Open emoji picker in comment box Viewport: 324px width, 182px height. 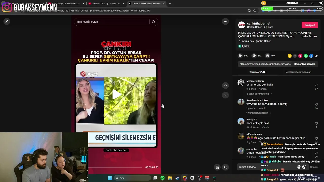(304, 167)
